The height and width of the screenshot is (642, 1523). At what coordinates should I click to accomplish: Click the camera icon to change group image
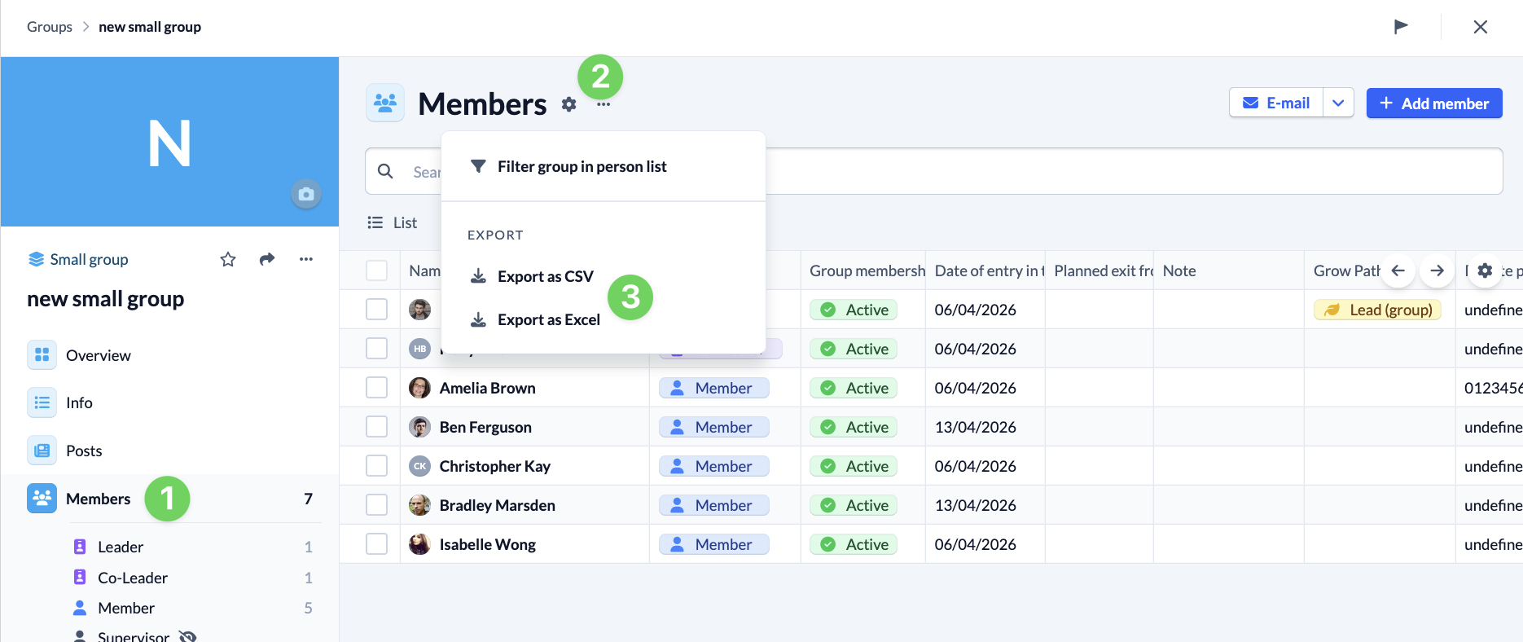coord(306,194)
